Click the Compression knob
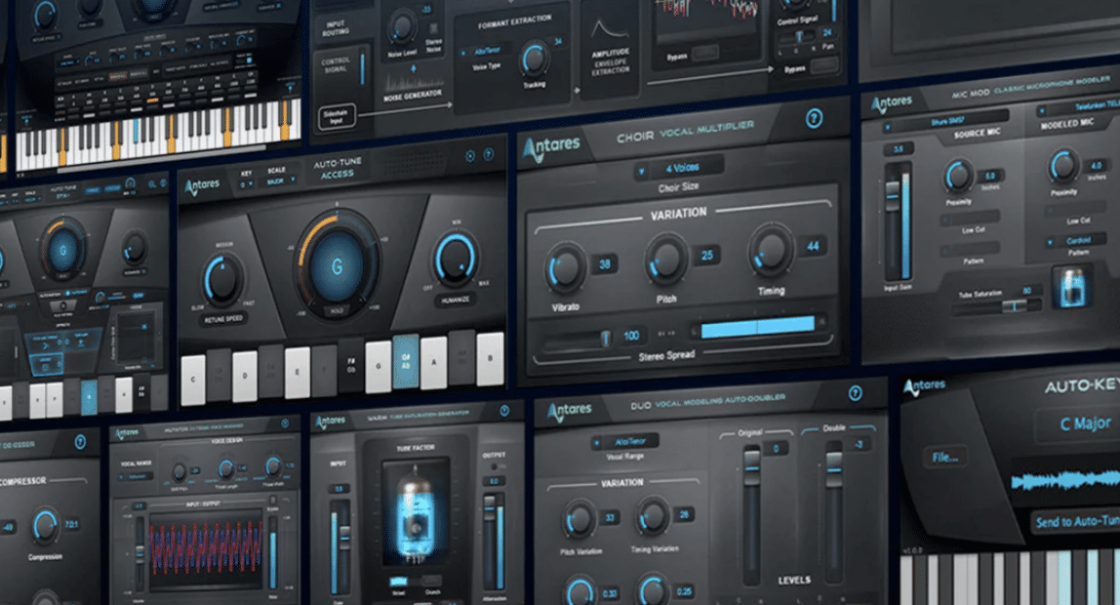The image size is (1120, 605). 44,526
